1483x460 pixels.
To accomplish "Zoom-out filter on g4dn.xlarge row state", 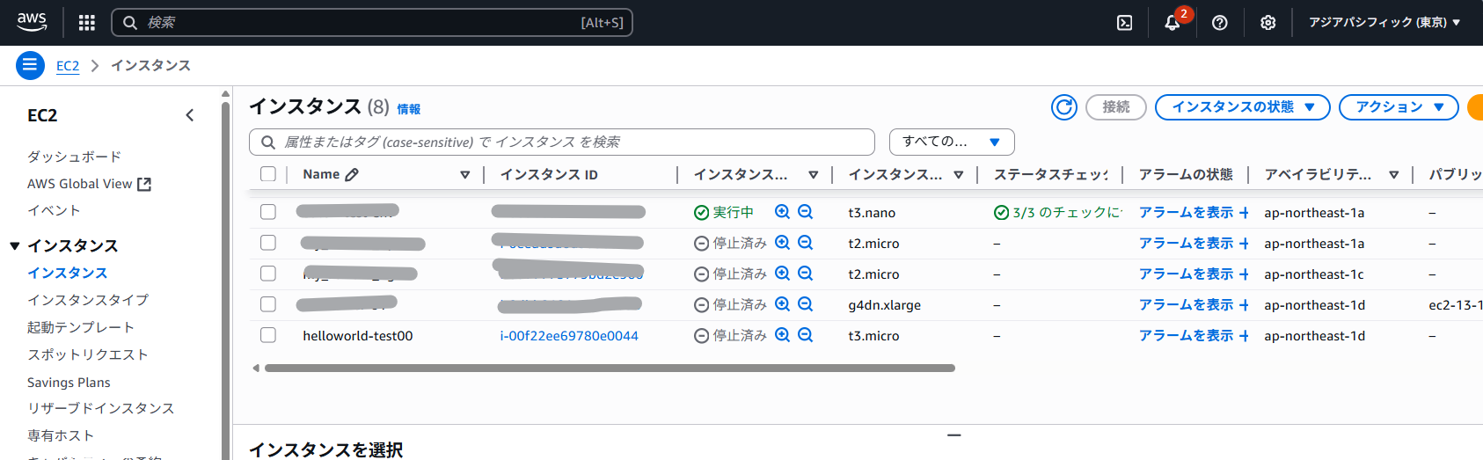I will pos(805,304).
